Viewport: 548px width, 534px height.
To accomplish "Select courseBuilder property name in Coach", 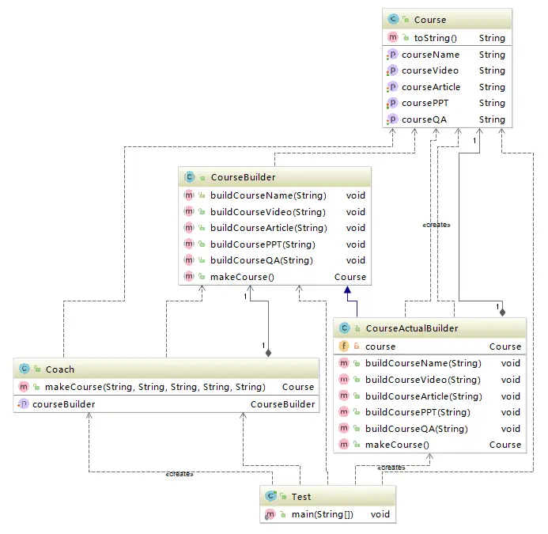I will coord(64,404).
